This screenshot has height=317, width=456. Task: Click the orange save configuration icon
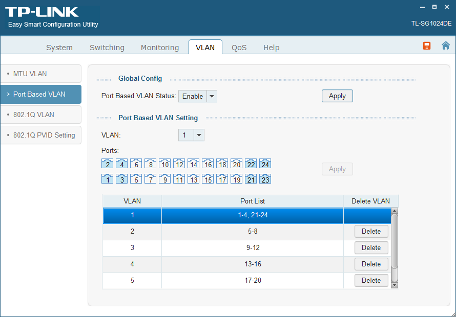click(427, 46)
